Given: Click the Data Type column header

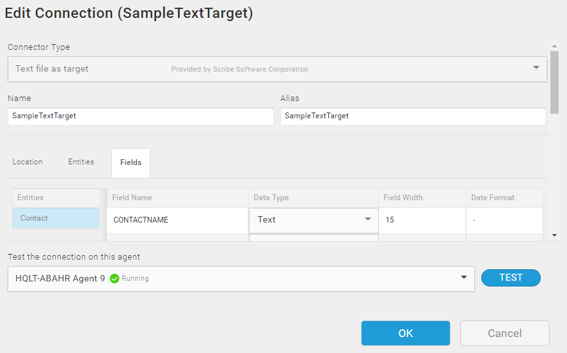Looking at the screenshot, I should tap(271, 198).
